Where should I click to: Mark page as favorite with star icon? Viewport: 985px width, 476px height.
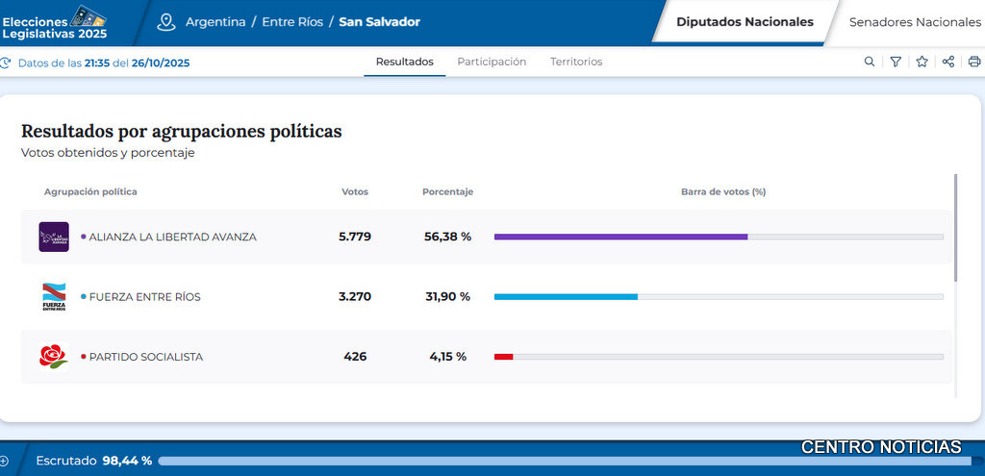point(922,62)
